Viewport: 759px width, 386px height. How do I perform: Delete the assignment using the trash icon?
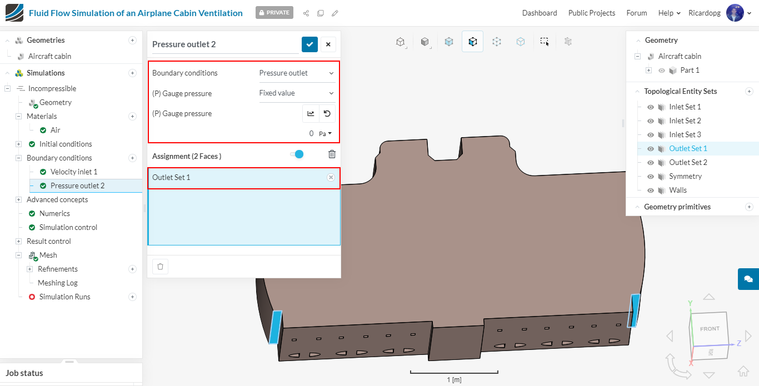[x=332, y=155]
